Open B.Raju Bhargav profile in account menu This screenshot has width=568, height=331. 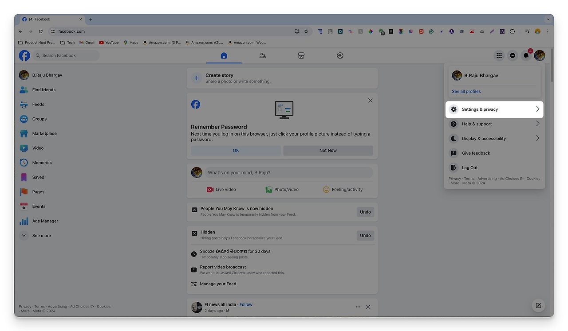[x=494, y=76]
